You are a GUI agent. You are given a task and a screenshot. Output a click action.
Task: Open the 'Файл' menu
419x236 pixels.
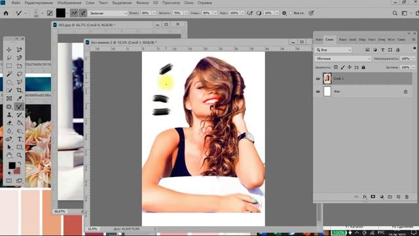tap(16, 3)
